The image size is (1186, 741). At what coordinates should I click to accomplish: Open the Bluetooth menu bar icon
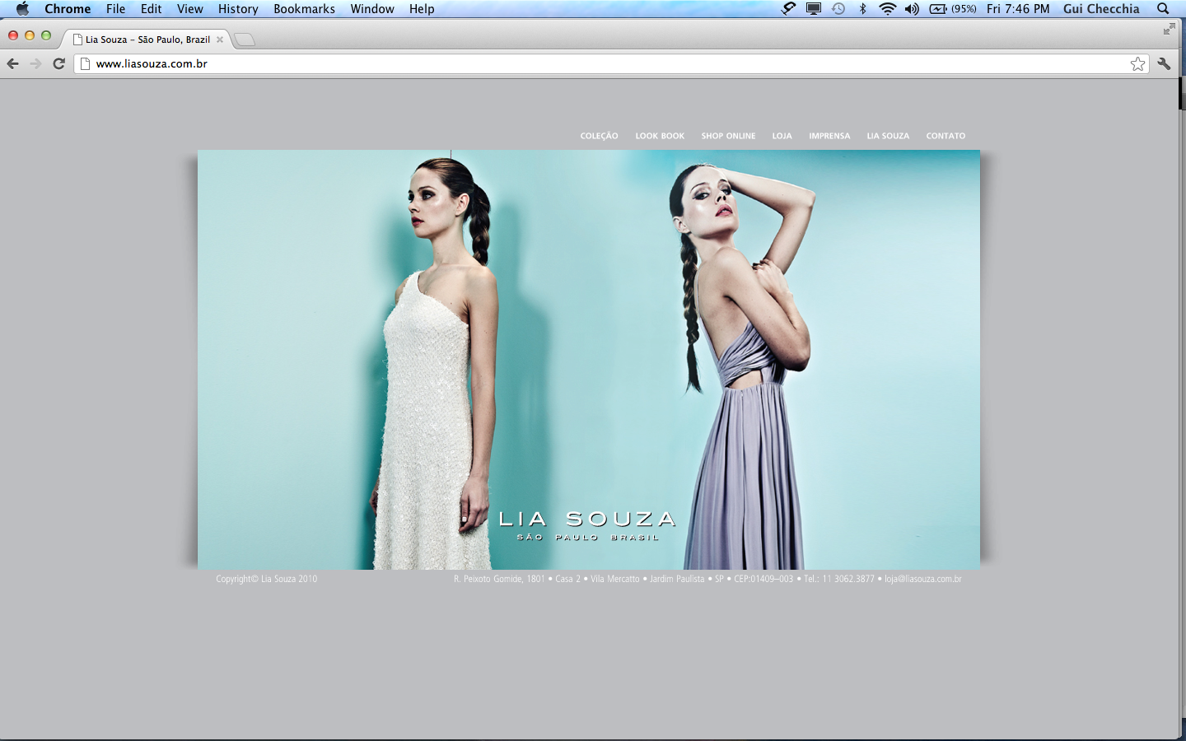click(862, 9)
